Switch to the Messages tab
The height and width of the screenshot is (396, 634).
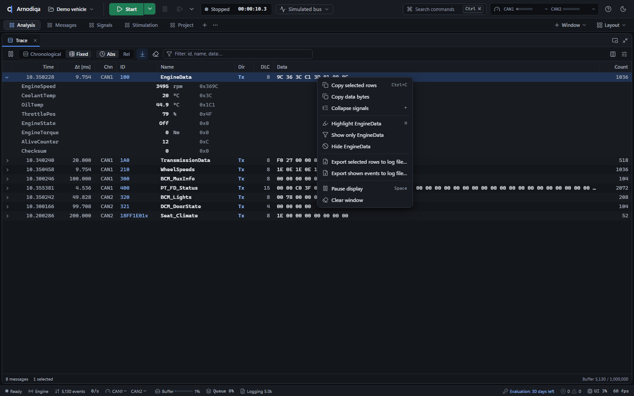click(x=62, y=25)
